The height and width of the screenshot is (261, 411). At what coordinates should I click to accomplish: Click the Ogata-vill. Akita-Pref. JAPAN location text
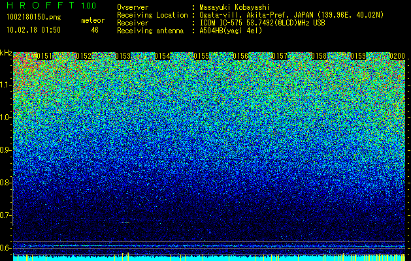(291, 15)
